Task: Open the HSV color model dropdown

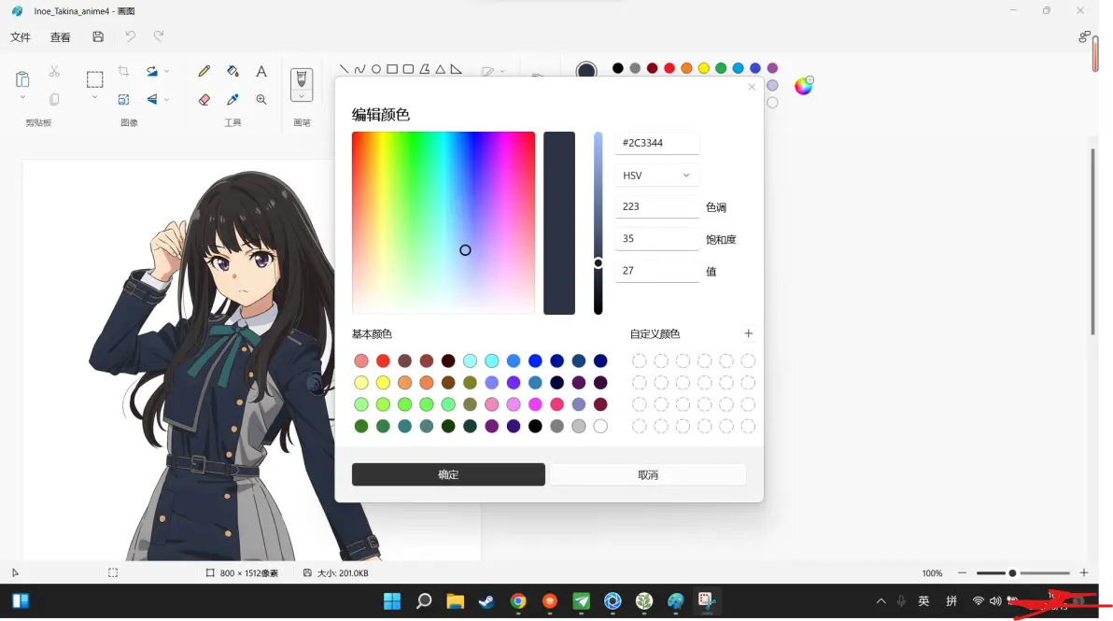Action: 656,176
